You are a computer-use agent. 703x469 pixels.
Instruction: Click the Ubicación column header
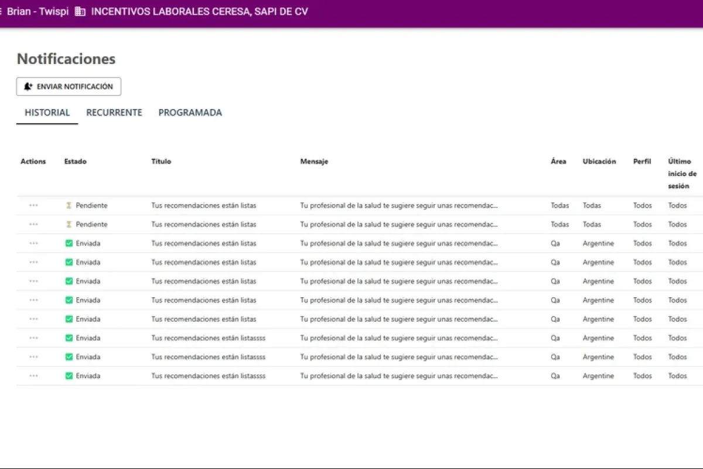coord(599,161)
